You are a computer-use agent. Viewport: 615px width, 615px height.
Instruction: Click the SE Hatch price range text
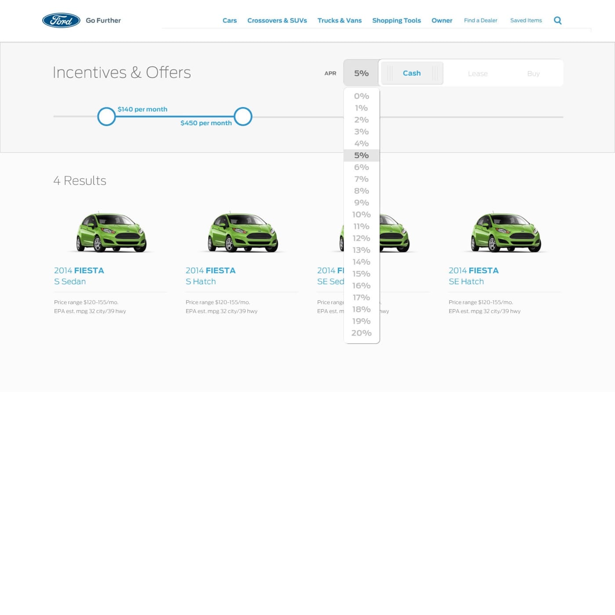point(481,302)
